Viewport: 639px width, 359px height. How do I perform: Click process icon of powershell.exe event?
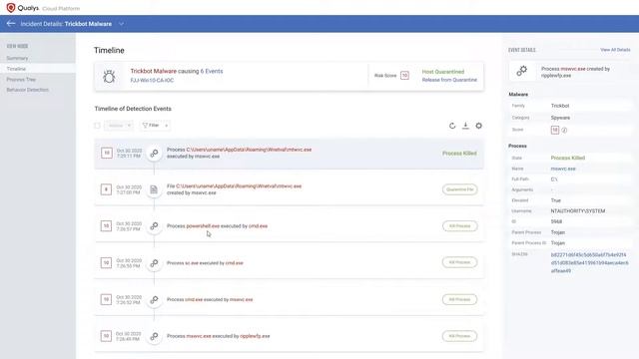(x=154, y=226)
